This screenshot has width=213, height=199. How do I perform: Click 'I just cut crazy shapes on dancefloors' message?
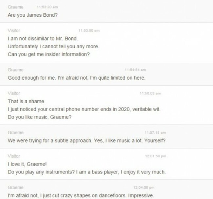(81, 196)
